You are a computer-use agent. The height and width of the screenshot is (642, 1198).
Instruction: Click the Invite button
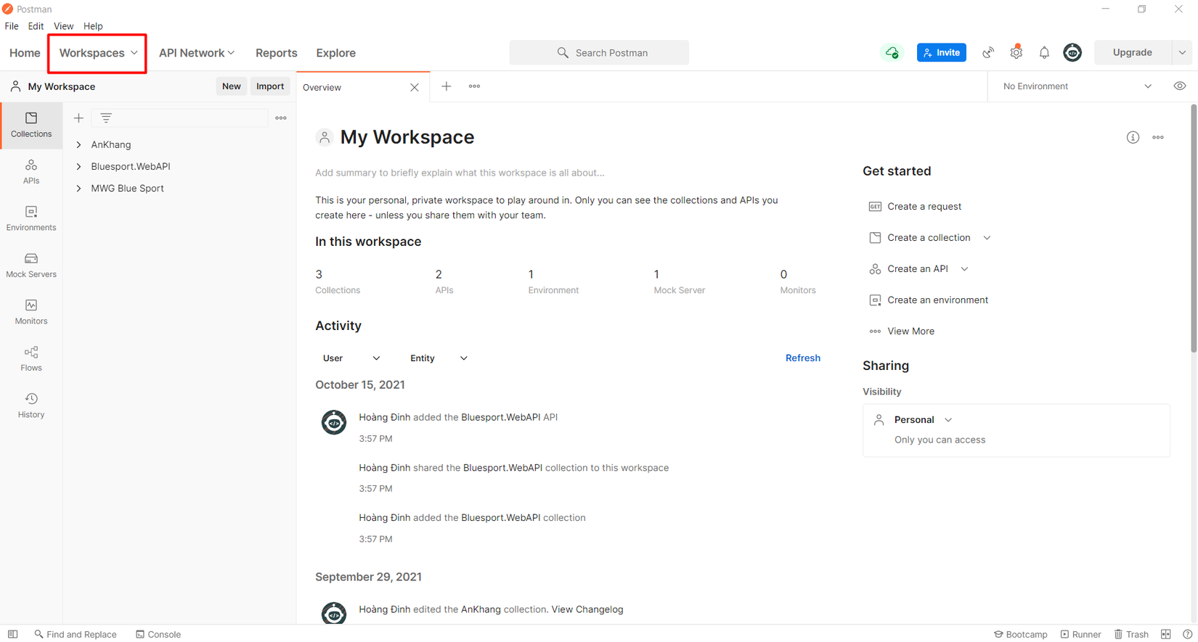coord(942,53)
